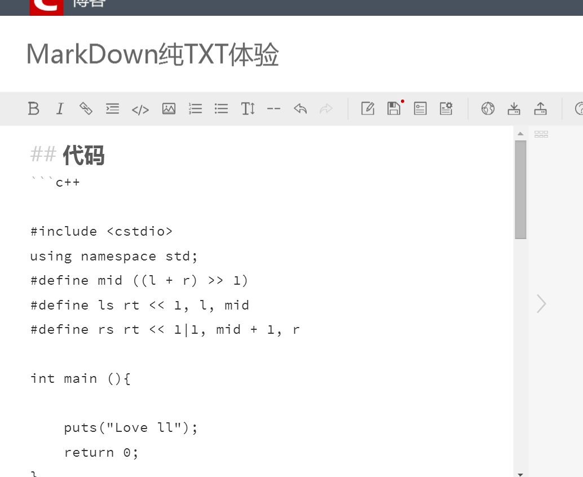Toggle the bulleted list format
The image size is (583, 477).
coord(221,108)
